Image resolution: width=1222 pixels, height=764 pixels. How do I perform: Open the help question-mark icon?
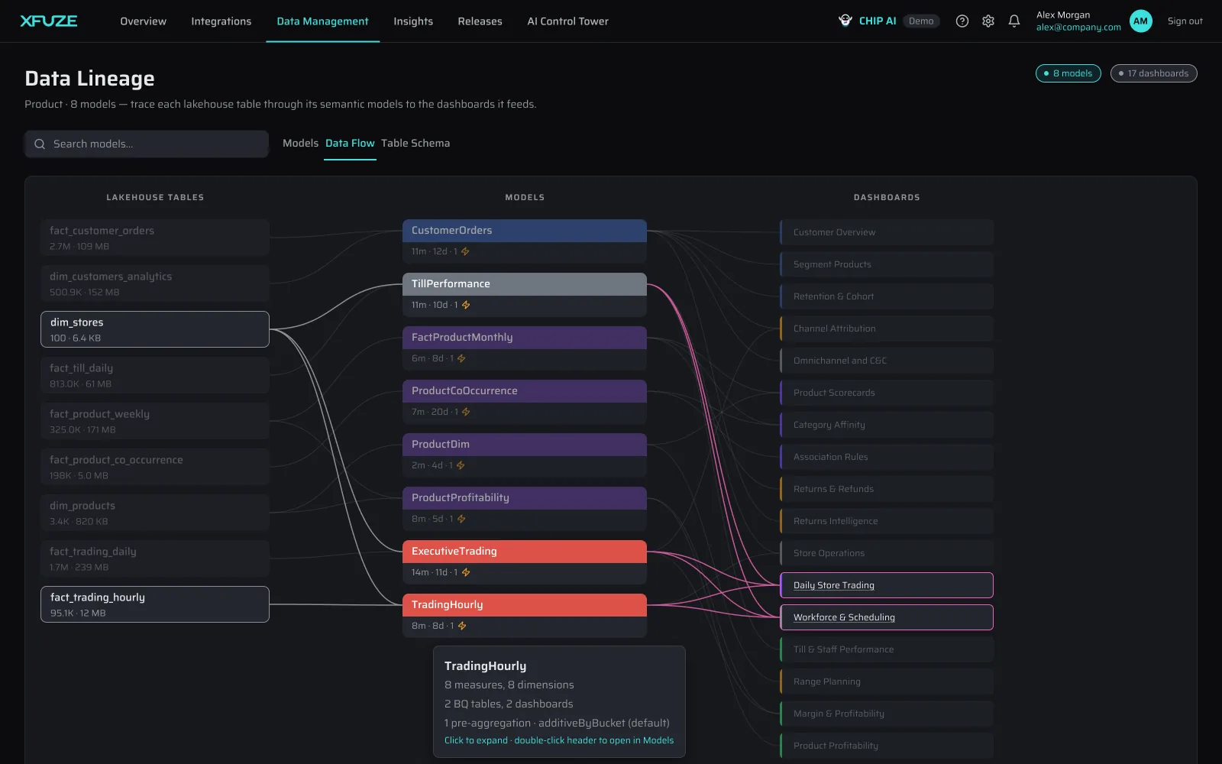coord(962,21)
